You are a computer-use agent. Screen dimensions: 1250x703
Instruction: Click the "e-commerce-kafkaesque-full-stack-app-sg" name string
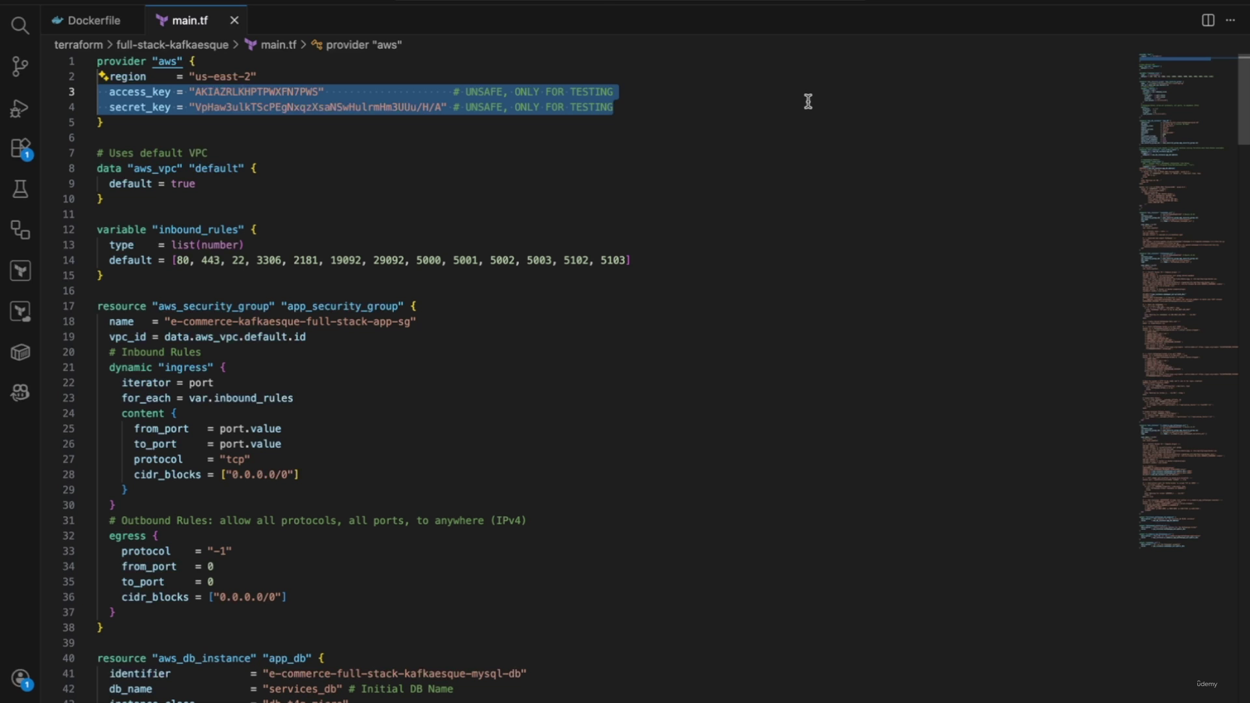290,322
